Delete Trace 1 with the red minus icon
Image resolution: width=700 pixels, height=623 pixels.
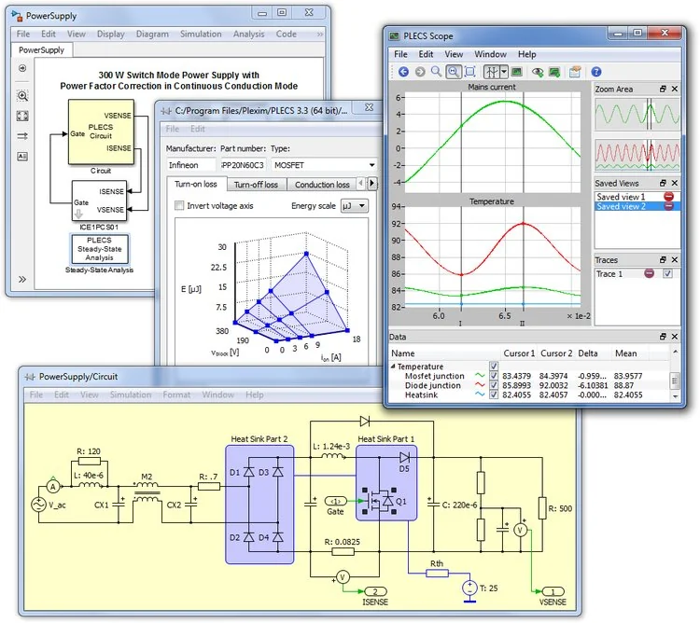coord(649,273)
